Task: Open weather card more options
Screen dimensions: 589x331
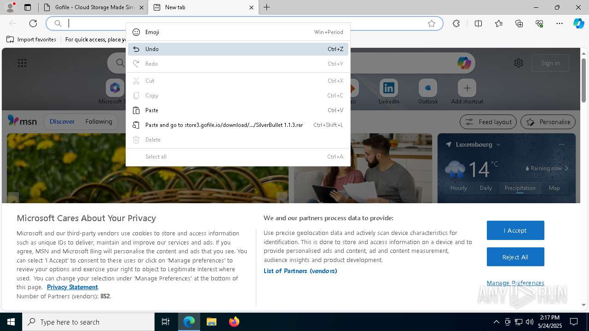Action: (x=562, y=144)
